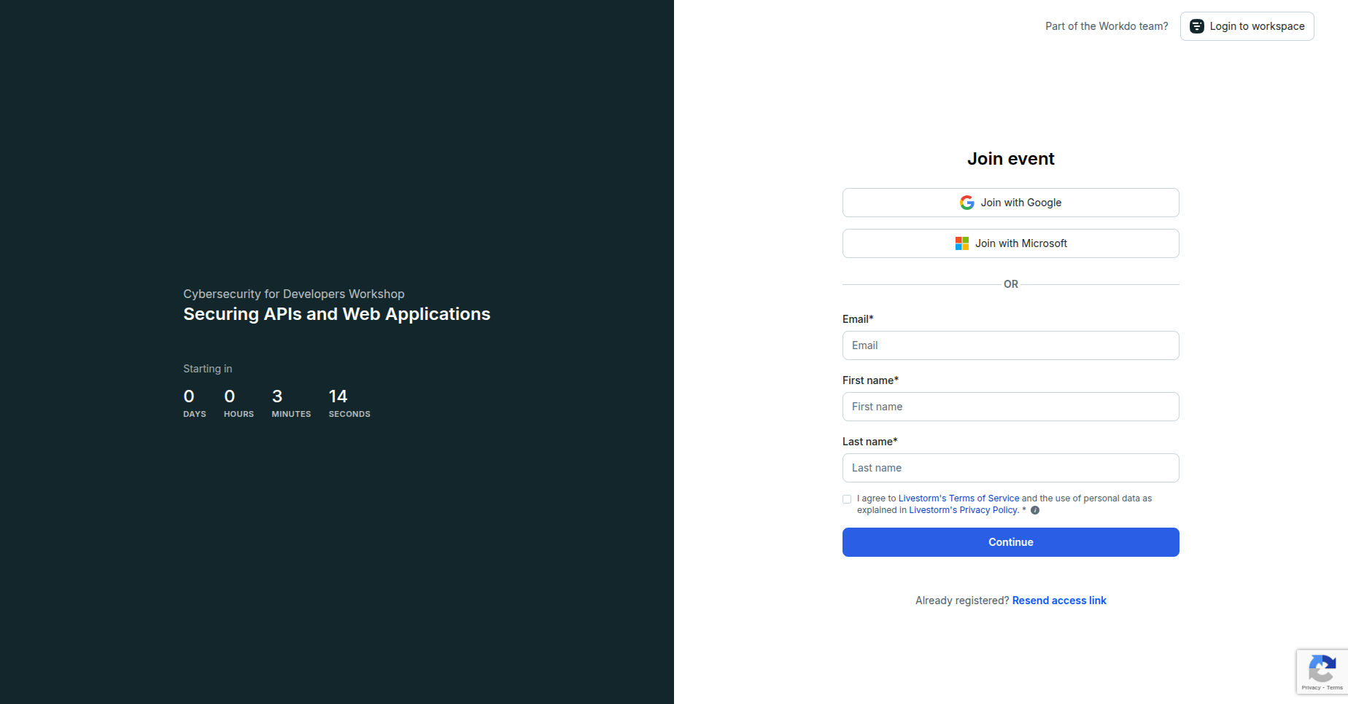This screenshot has width=1348, height=704.
Task: Open the reCAPTCHA Terms link
Action: [x=1335, y=688]
